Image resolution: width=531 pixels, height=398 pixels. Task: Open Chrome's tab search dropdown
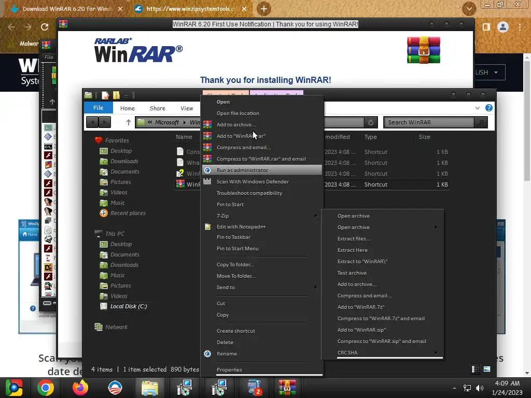tap(469, 9)
